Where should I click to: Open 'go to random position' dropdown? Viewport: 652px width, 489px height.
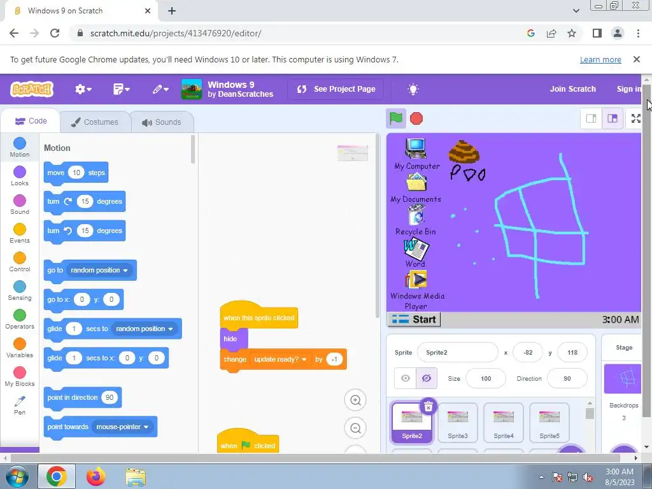99,270
